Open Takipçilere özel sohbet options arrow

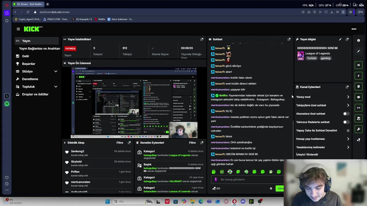click(x=348, y=105)
